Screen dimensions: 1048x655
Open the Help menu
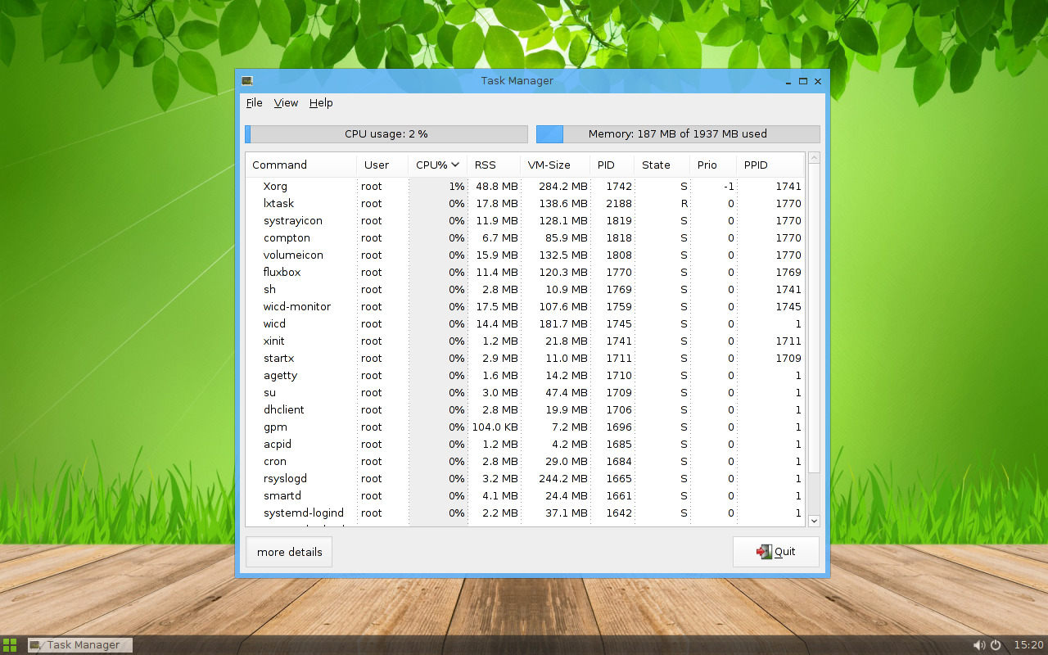click(x=321, y=103)
